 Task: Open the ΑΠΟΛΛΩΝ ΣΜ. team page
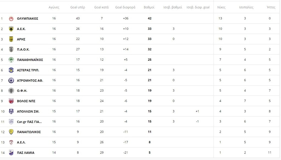click(28, 112)
